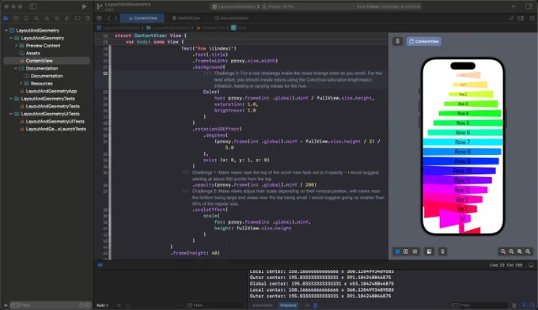
Task: Enable Live preview mode
Action: pos(398,251)
